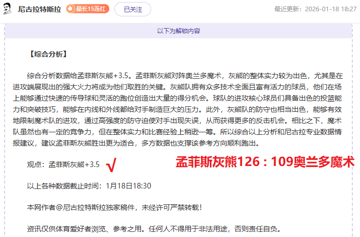The height and width of the screenshot is (237, 360).
Task: Click the 最长15连红 streak badge text
Action: click(x=91, y=9)
